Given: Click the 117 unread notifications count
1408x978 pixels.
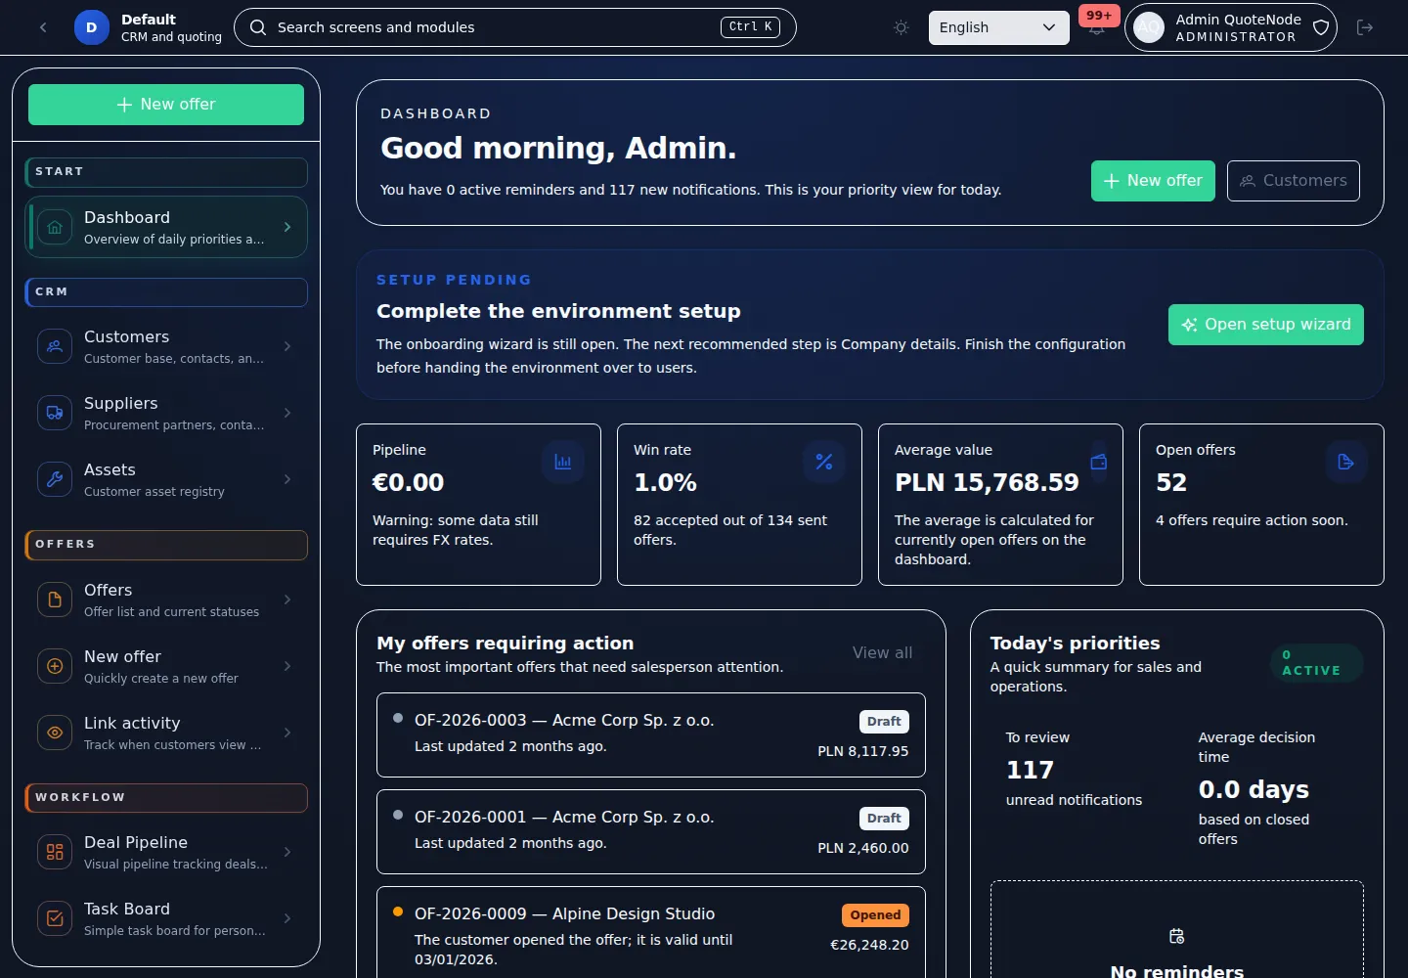Looking at the screenshot, I should (x=1031, y=771).
